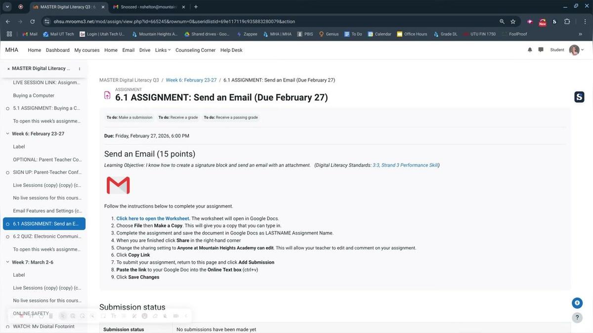Click inside the browser address bar

click(198, 22)
